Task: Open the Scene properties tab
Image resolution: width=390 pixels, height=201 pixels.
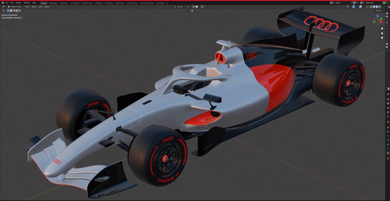Action: point(388,112)
